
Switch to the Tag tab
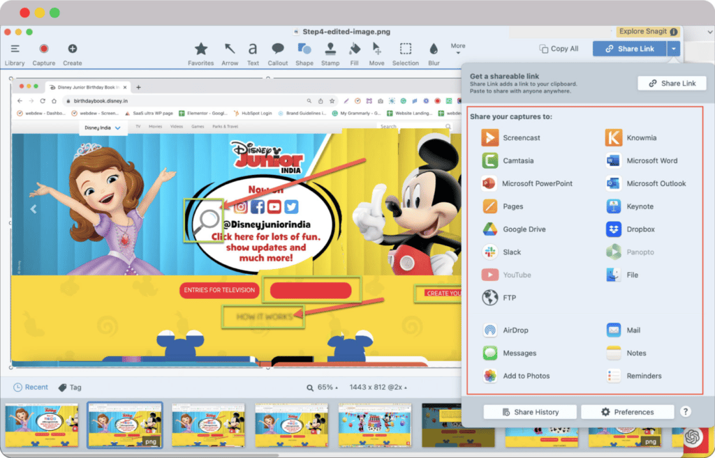70,388
